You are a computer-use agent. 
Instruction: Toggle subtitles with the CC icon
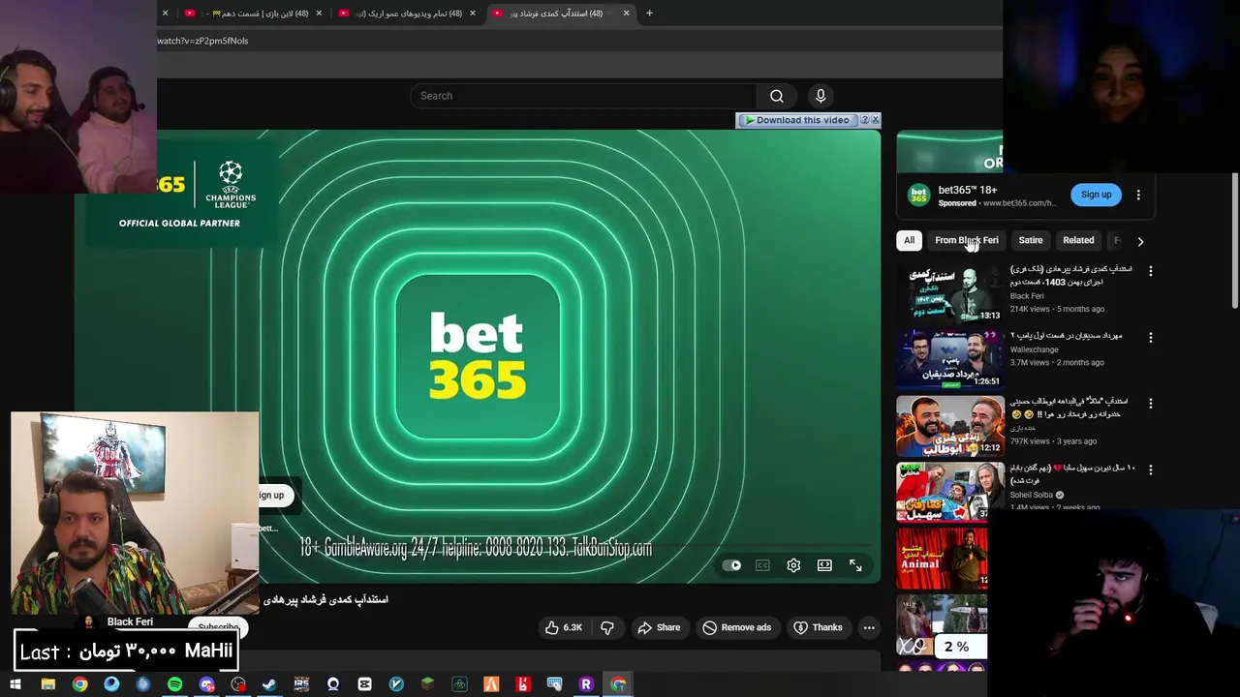point(762,565)
